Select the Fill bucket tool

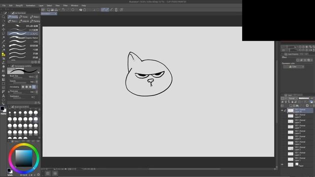tap(3, 75)
